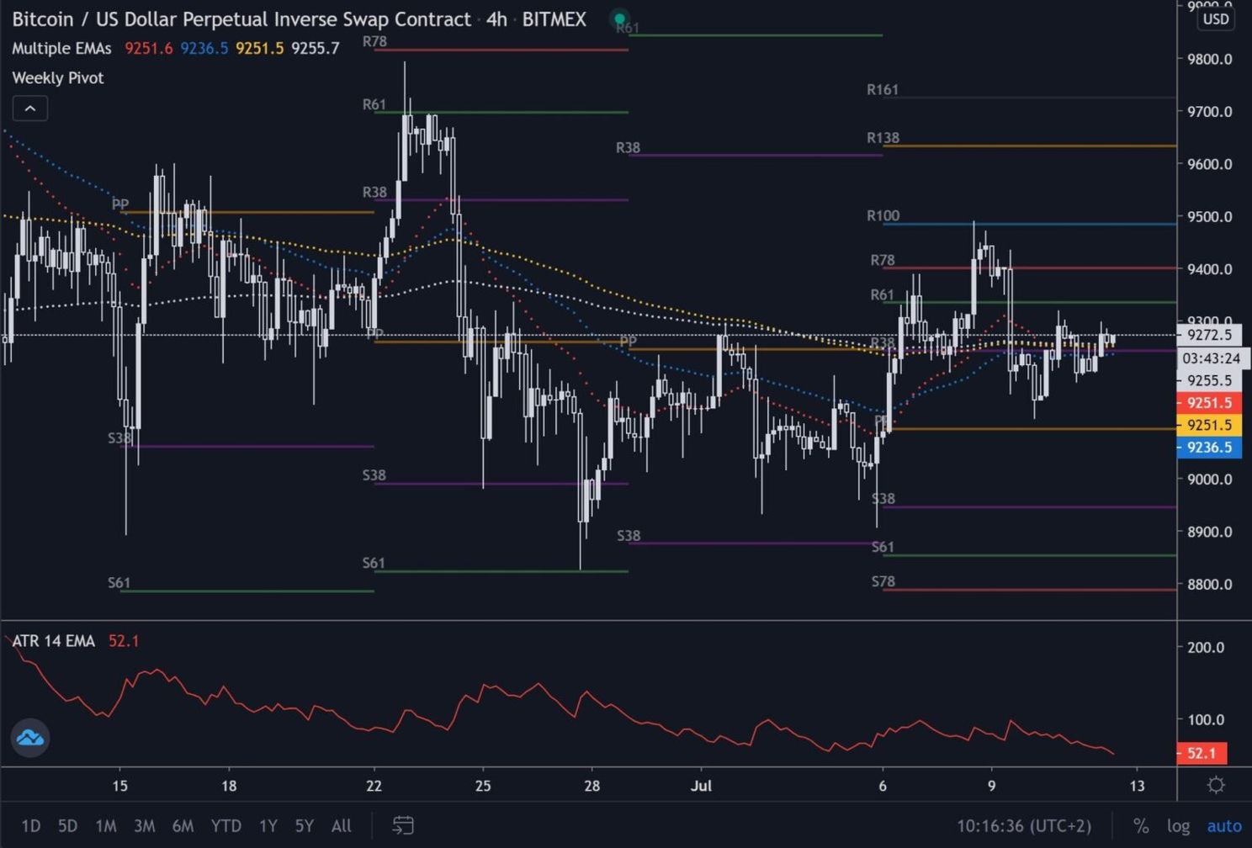Click the 9800.0 price scale label
1252x848 pixels.
coord(1209,59)
